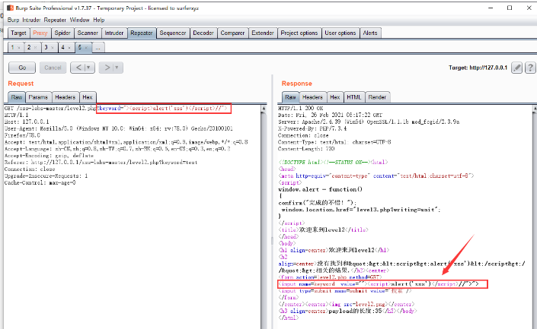Screen dimensions: 537x329
Task: Click the keyword payload in request line
Action: click(164, 109)
